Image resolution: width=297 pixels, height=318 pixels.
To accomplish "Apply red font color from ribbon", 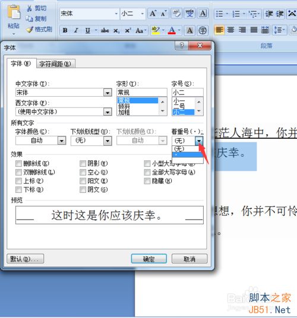I will pos(172,30).
